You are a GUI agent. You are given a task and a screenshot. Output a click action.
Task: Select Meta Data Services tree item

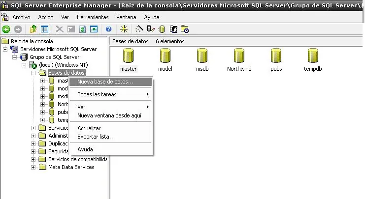(71, 167)
